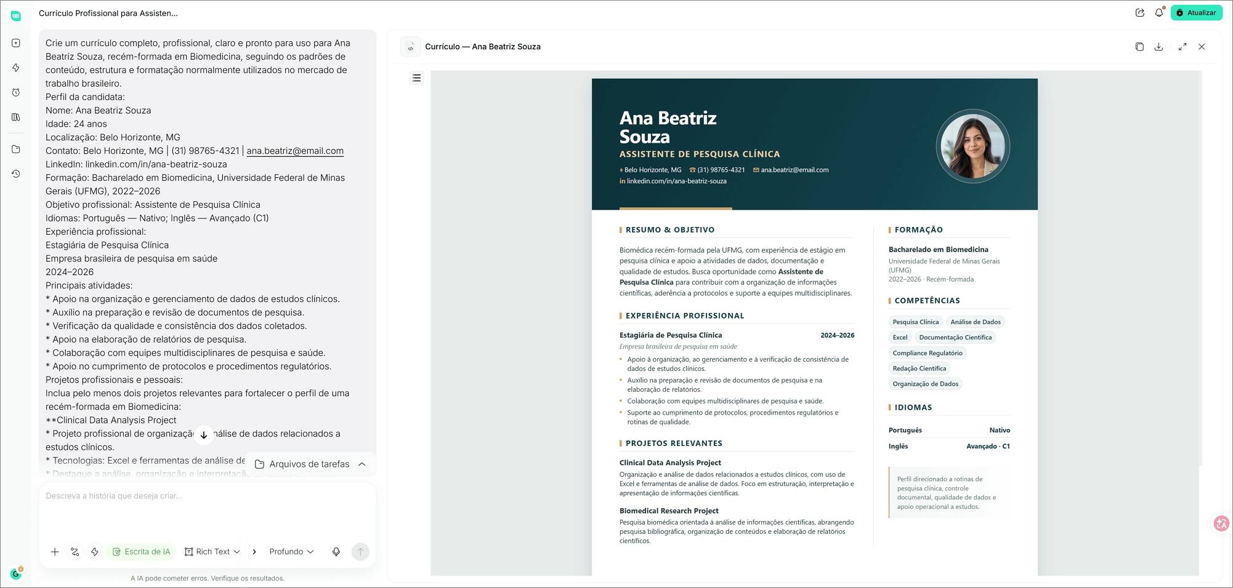Click the RESUMO & OBJETIVO heading

(670, 230)
